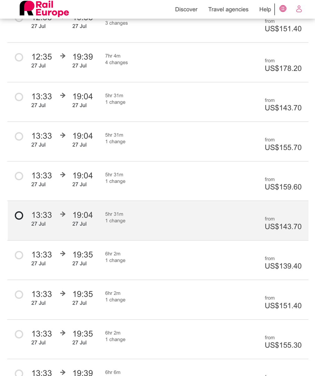This screenshot has width=315, height=376.
Task: Open the globe language selector icon
Action: 283,9
